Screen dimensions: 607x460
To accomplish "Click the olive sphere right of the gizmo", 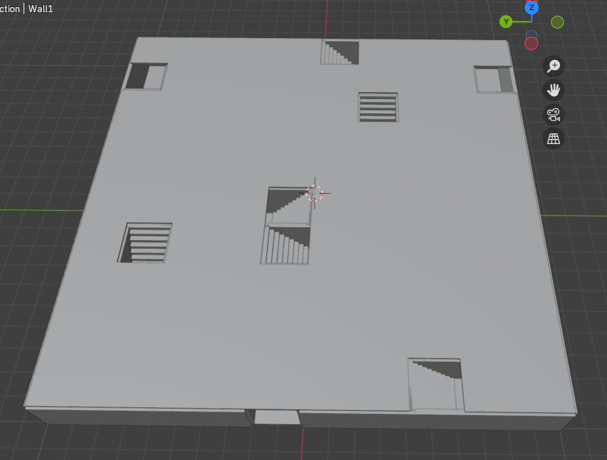I will tap(557, 22).
